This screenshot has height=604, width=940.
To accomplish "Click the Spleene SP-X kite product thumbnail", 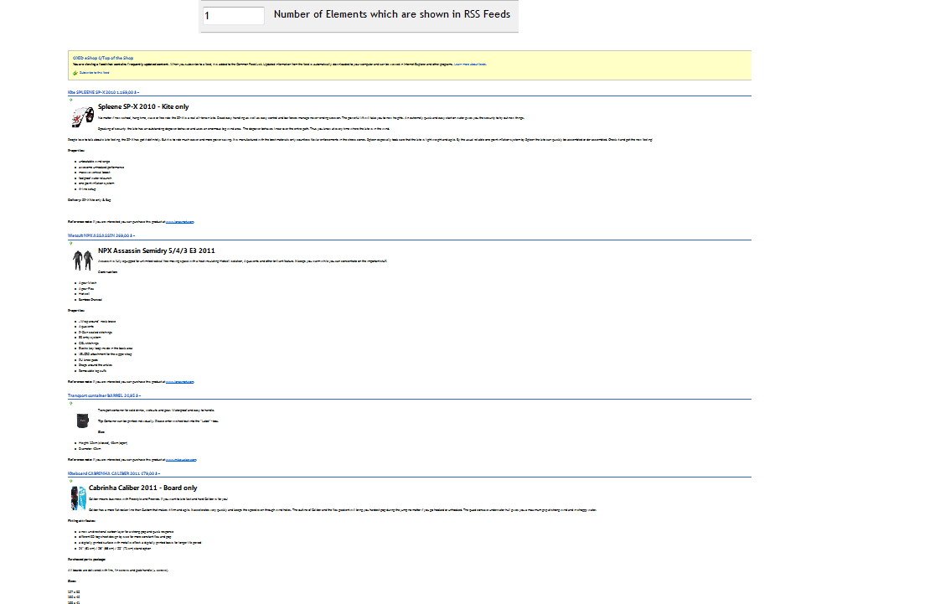I will [x=82, y=116].
